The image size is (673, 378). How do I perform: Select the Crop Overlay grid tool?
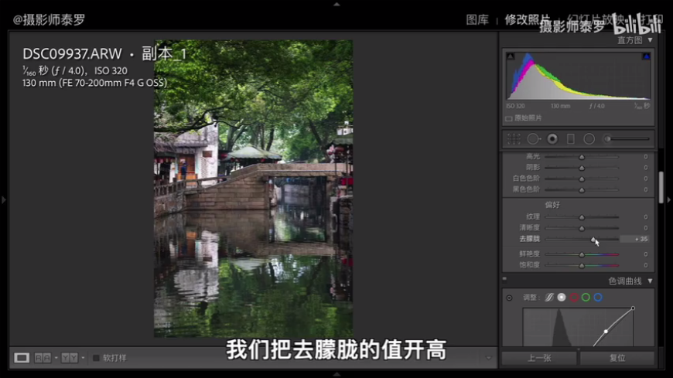(514, 139)
